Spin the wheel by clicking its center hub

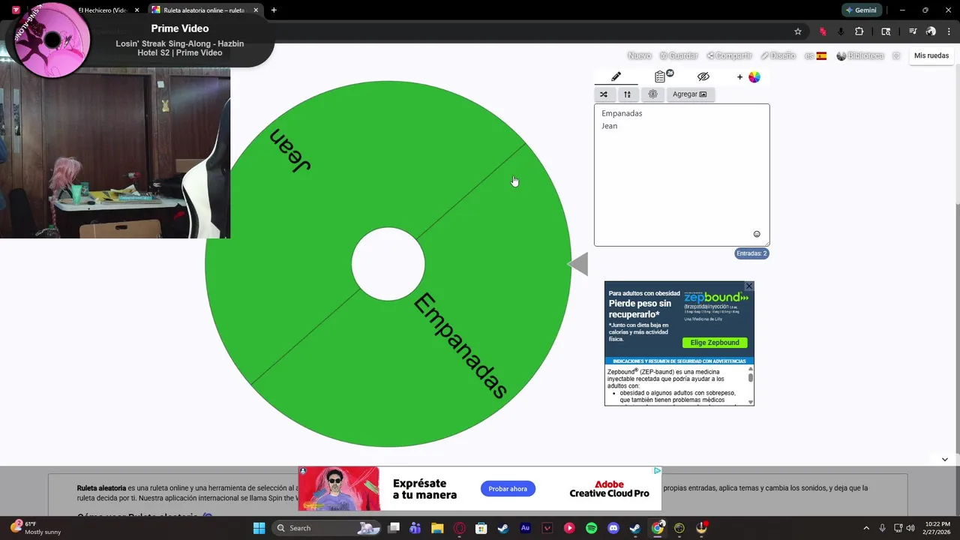pyautogui.click(x=388, y=264)
